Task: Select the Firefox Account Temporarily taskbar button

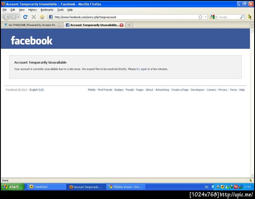Action: (86, 187)
